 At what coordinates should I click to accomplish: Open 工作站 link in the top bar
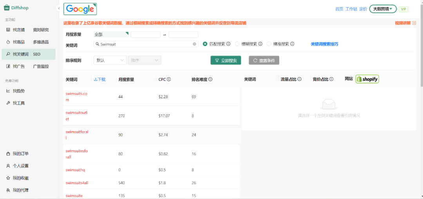coord(351,9)
